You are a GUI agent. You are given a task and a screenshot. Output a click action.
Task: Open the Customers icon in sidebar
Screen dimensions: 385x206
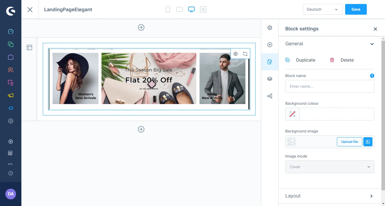11,70
